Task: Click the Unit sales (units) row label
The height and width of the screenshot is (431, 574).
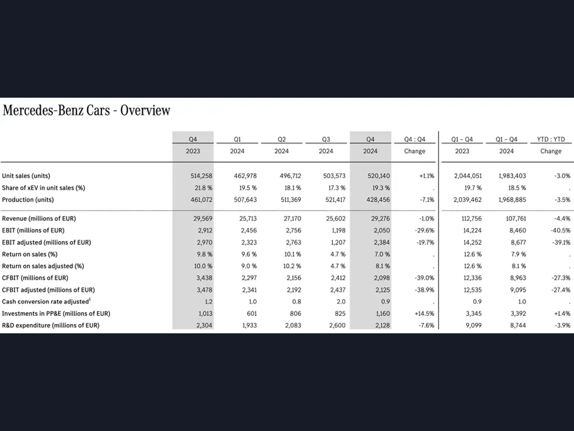Action: point(26,176)
